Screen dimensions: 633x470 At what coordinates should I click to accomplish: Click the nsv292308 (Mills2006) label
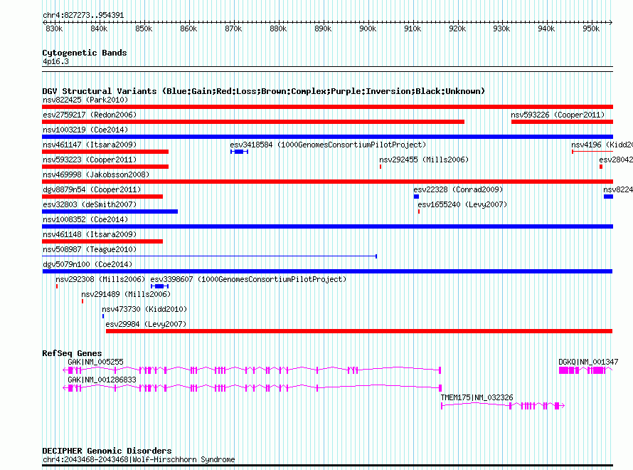[x=100, y=279]
